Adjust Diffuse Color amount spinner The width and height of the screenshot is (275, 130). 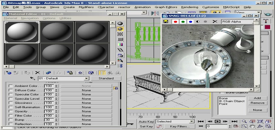[x=56, y=90]
